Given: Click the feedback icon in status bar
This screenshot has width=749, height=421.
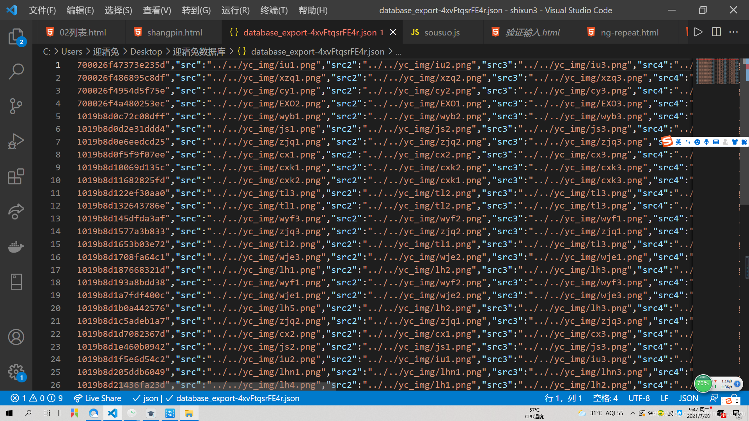Looking at the screenshot, I should [714, 398].
